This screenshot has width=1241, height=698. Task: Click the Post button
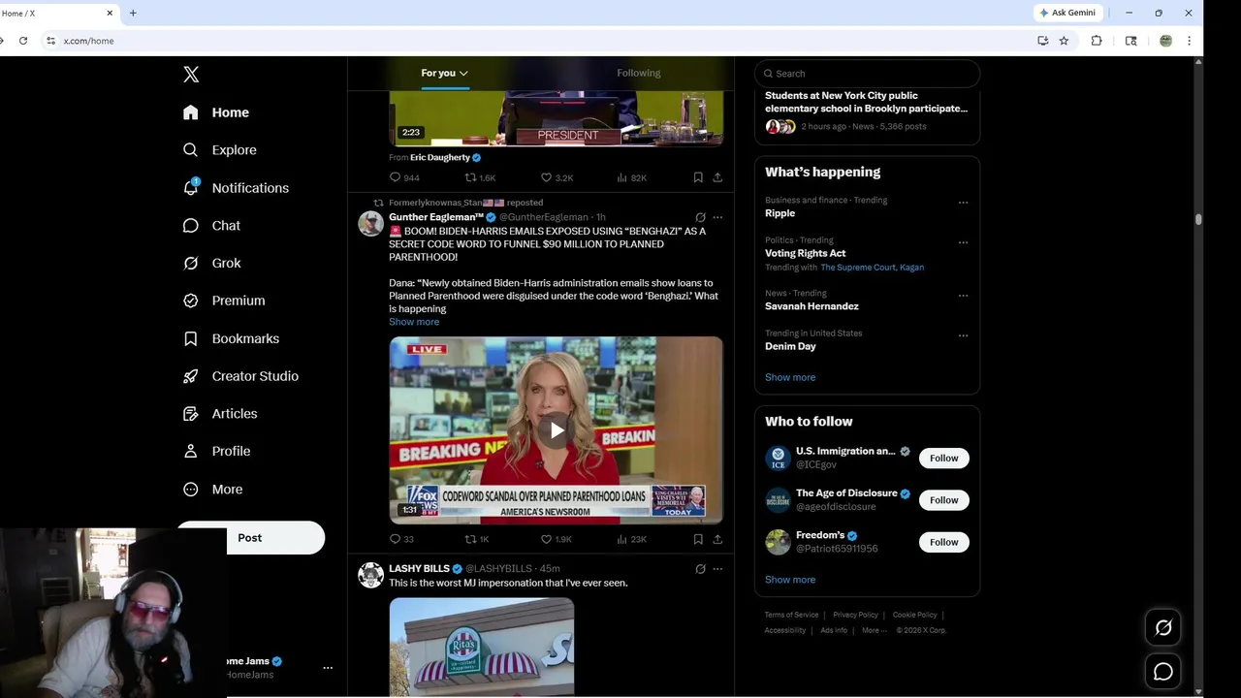(250, 538)
